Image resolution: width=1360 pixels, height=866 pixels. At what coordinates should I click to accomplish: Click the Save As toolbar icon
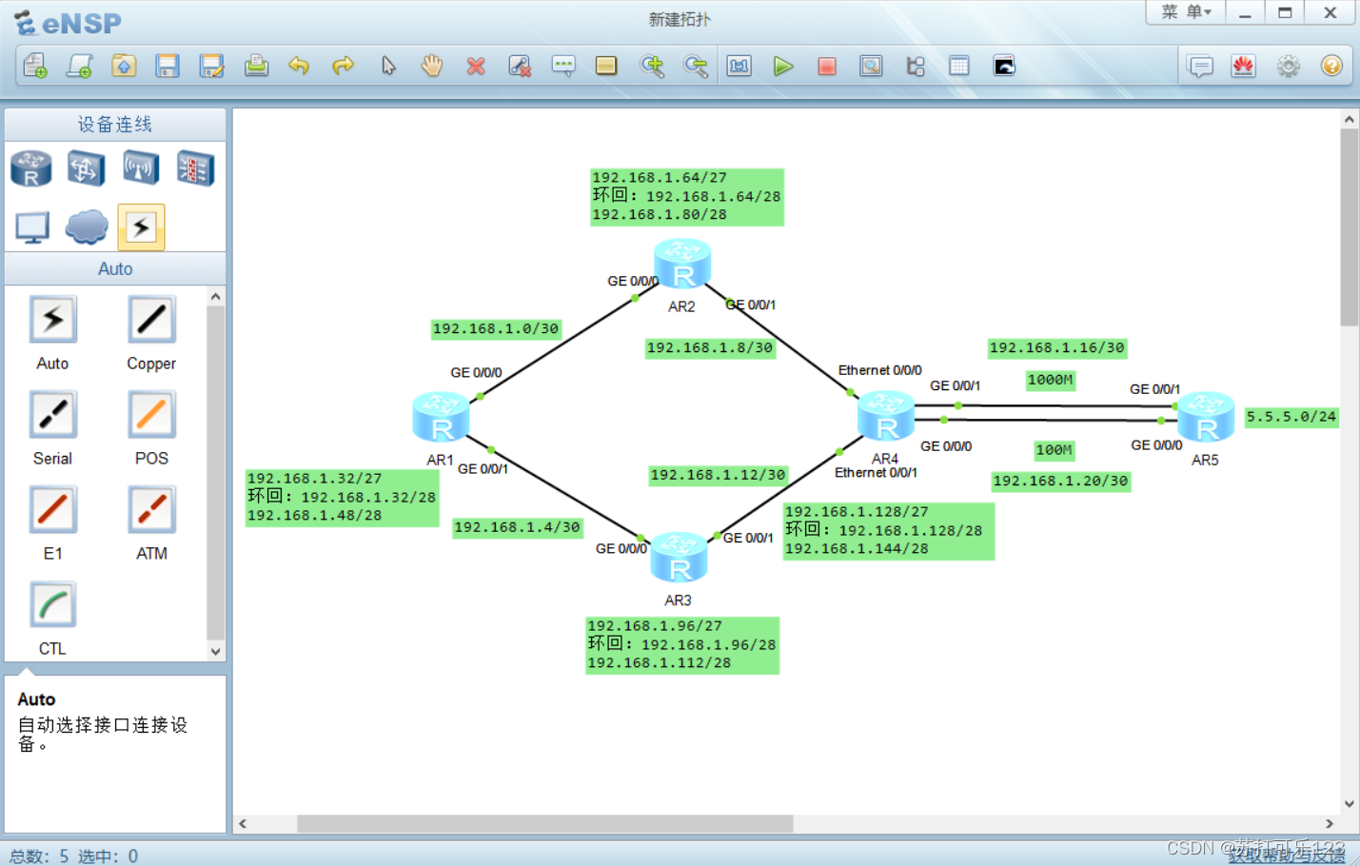click(211, 66)
